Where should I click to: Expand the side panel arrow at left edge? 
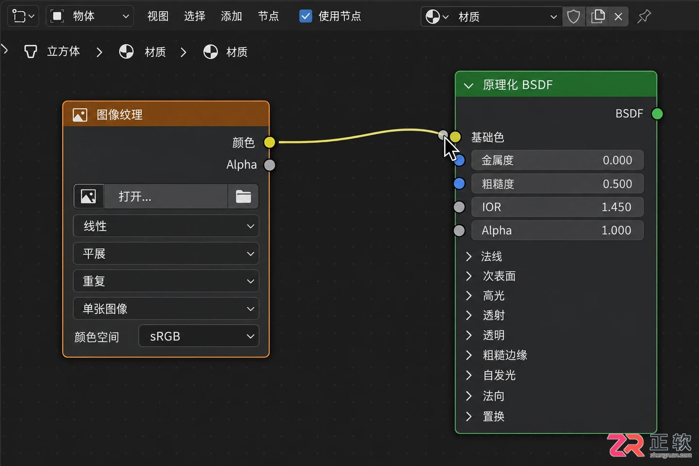(x=5, y=49)
